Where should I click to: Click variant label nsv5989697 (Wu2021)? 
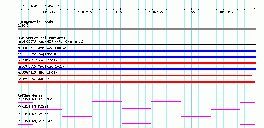coord(35,79)
